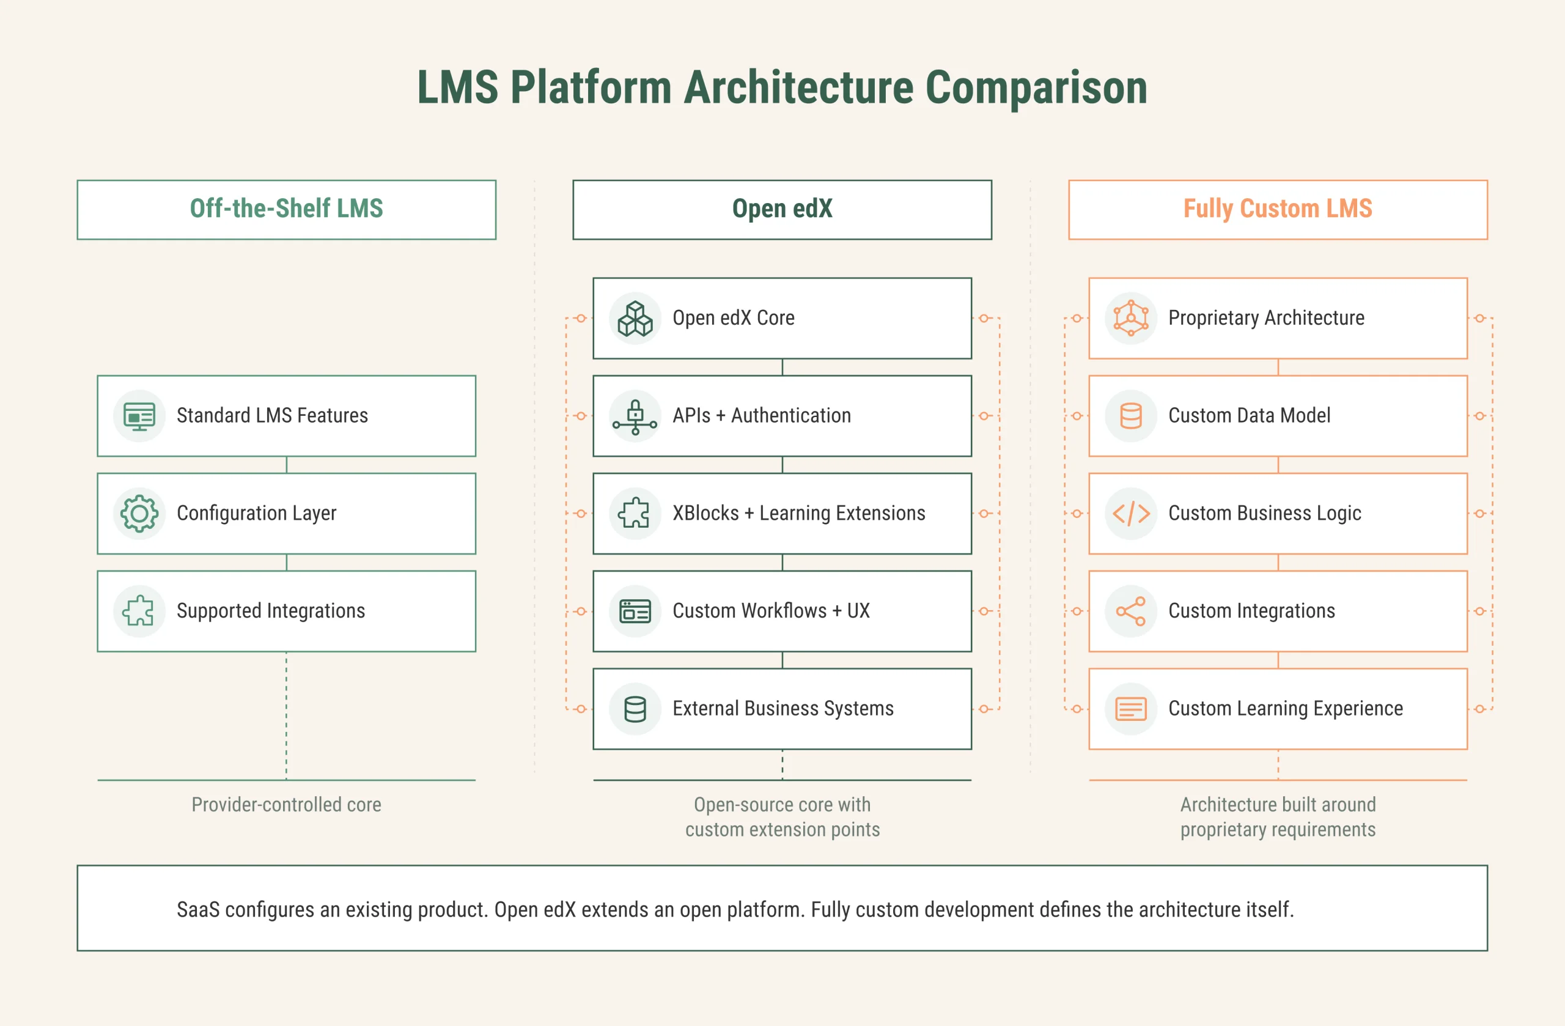The image size is (1565, 1026).
Task: Click the Custom Data Model label
Action: click(1250, 416)
